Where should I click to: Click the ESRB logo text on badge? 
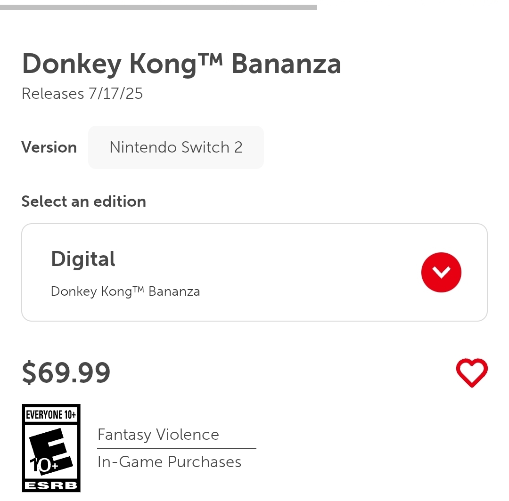coord(51,485)
